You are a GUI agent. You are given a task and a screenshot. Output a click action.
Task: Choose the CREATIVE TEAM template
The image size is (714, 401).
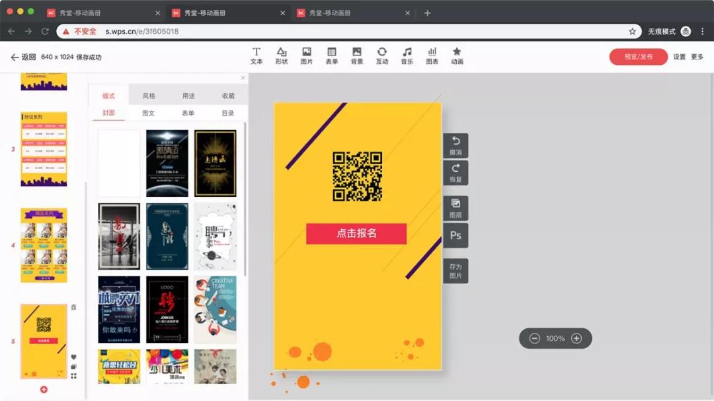pos(216,310)
